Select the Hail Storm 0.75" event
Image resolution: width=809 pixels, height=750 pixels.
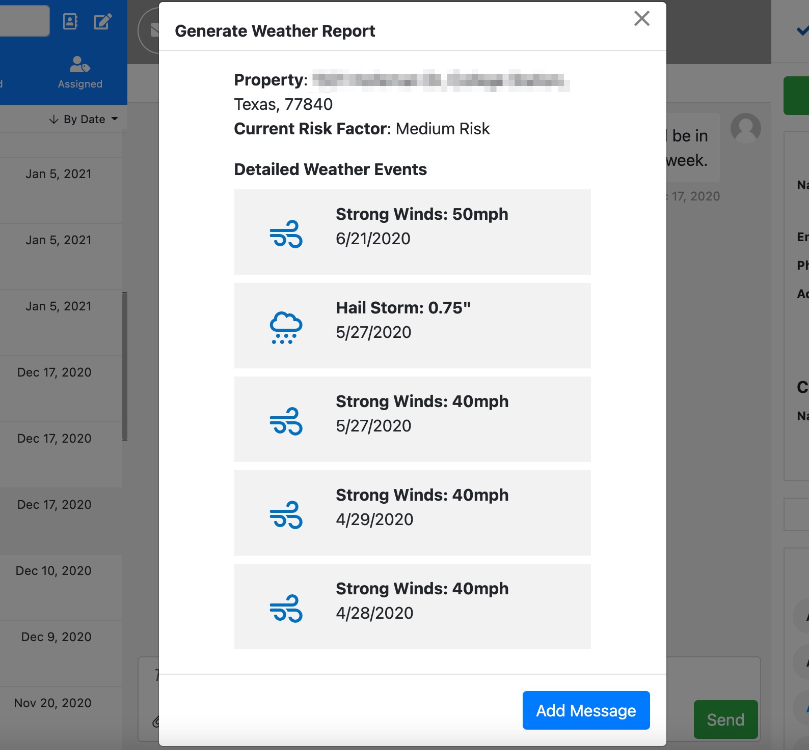[x=412, y=326]
